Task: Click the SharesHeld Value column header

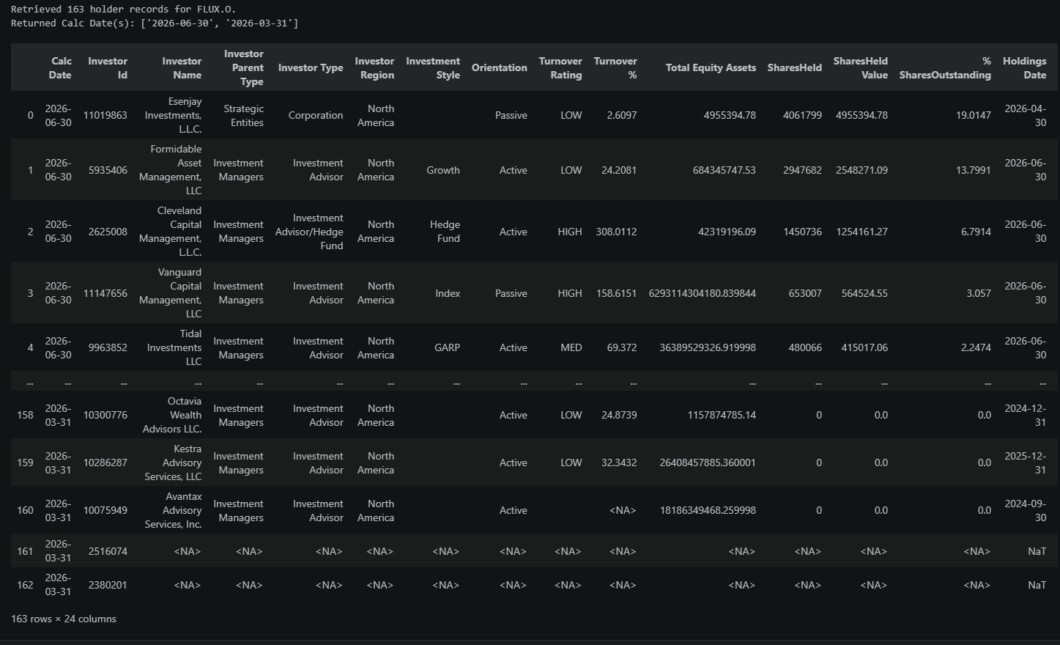Action: 861,68
